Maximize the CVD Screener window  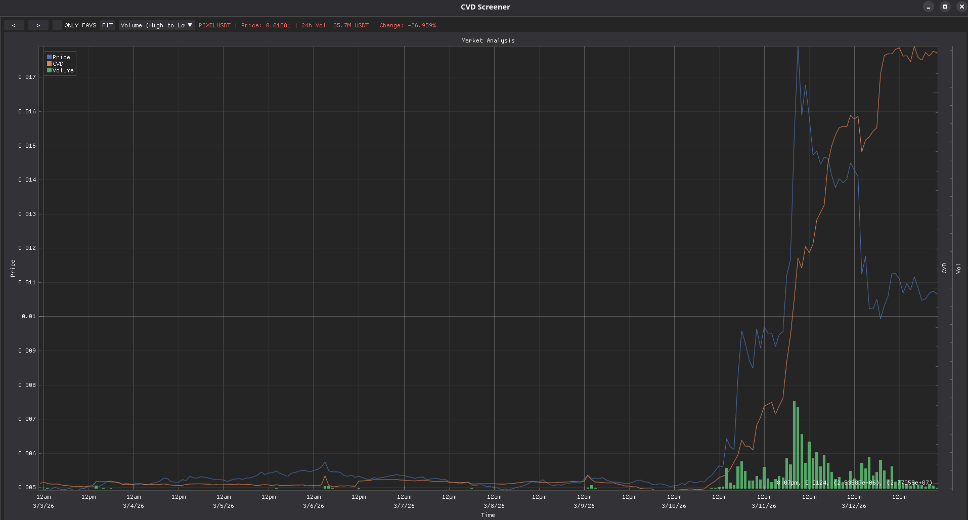(945, 7)
